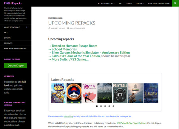Screen dimensions: 179x129
Task: Open the Echoed Memories link
Action: [x=64, y=49]
